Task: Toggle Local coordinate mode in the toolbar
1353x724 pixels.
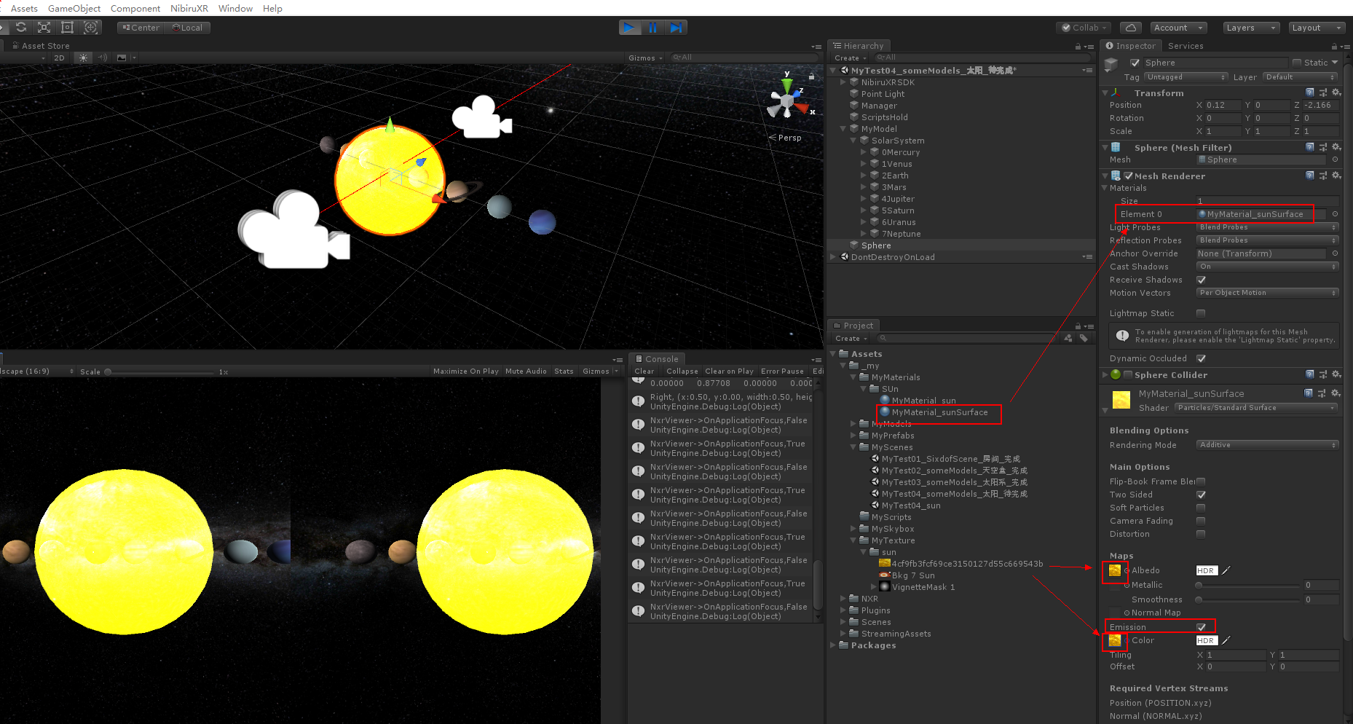Action: [187, 27]
